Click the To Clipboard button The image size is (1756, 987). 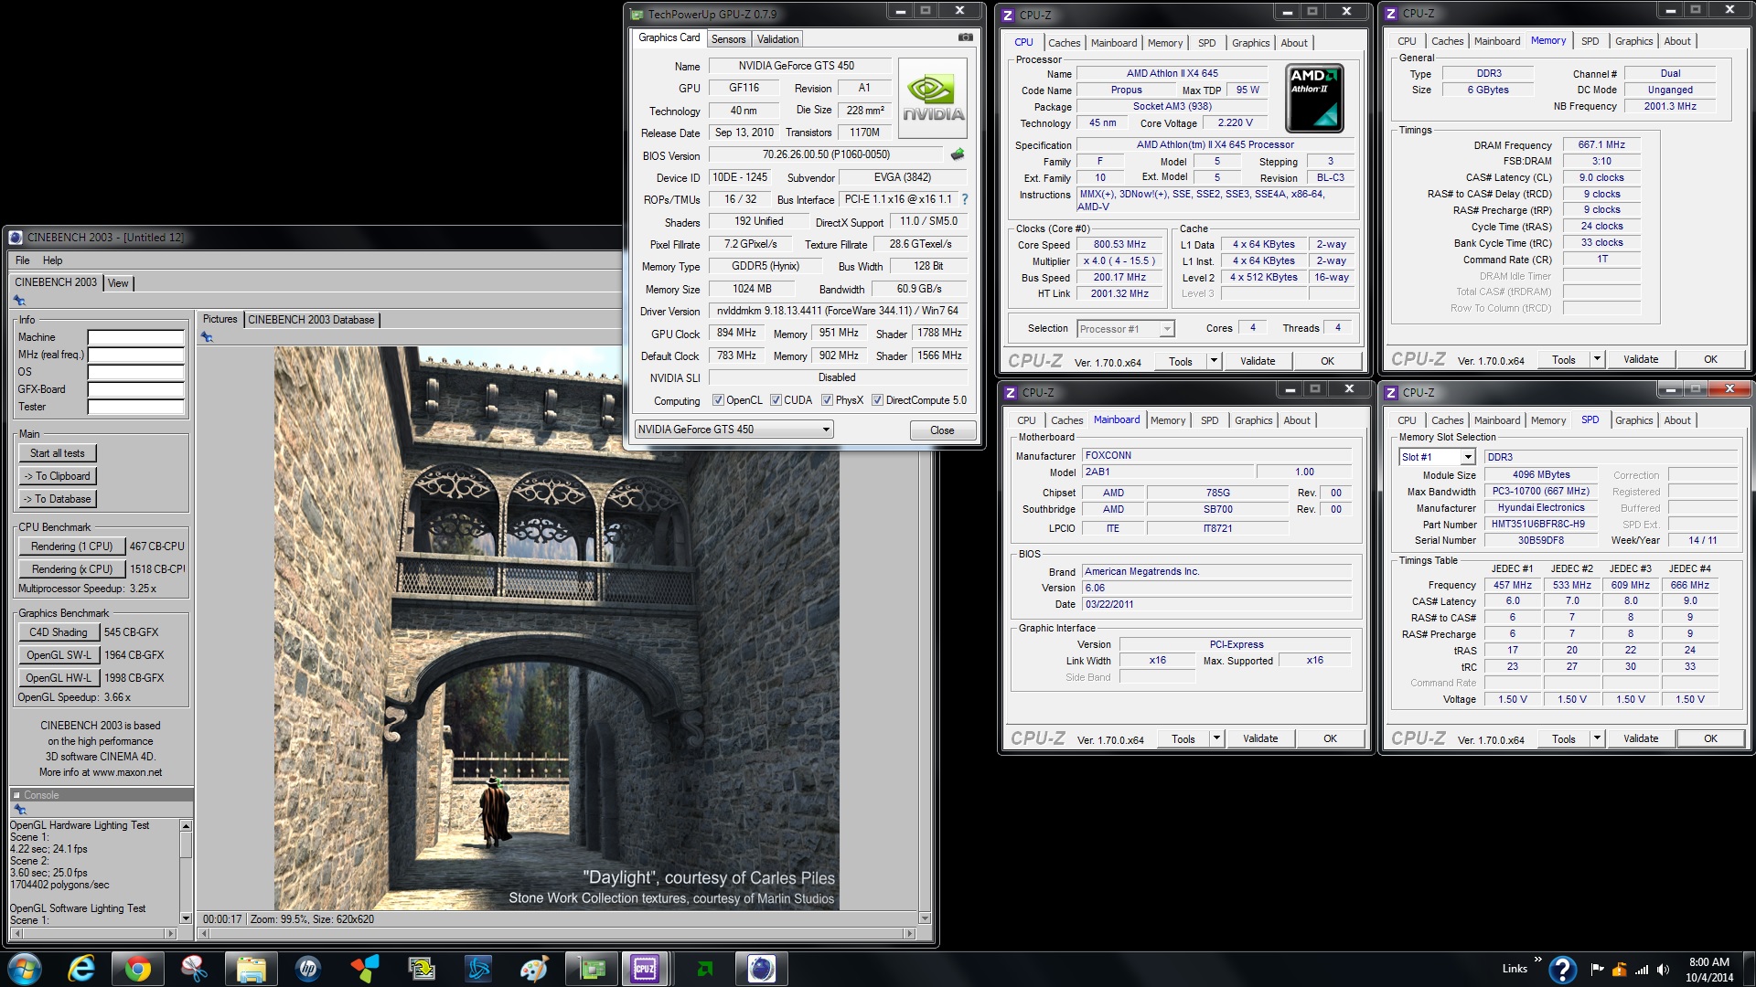57,476
